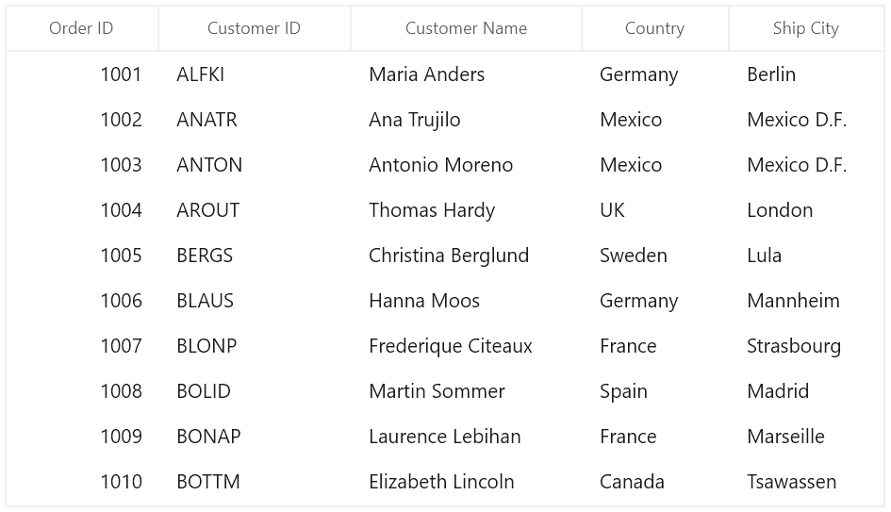Sort by the Order ID column header

82,28
